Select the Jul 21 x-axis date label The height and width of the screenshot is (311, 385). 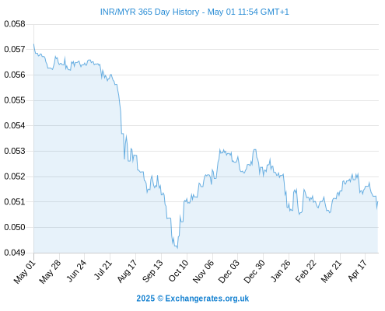103,270
